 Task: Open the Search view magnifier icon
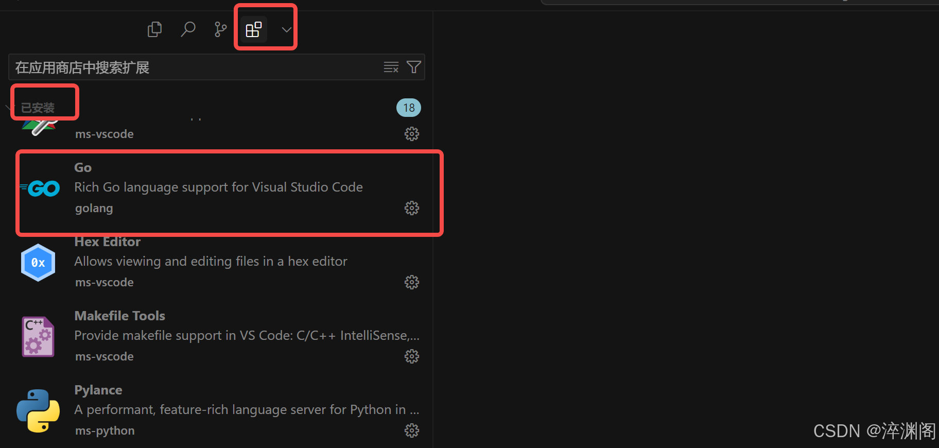[x=188, y=29]
